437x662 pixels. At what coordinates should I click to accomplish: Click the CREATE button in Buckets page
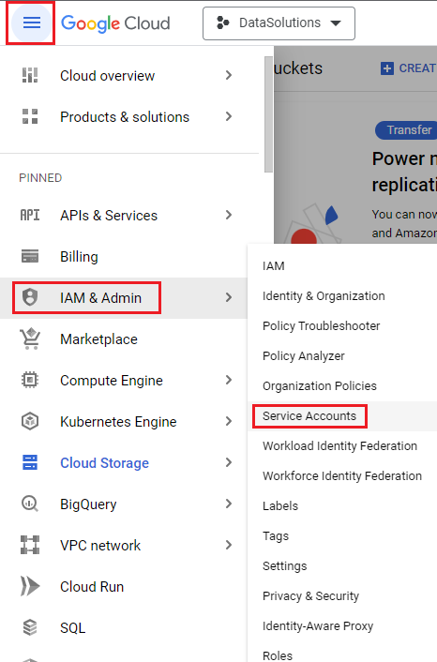pos(408,68)
